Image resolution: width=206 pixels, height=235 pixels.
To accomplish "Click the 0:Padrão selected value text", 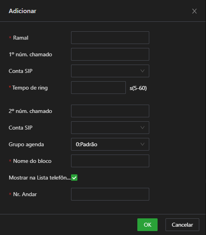I will tap(87, 144).
